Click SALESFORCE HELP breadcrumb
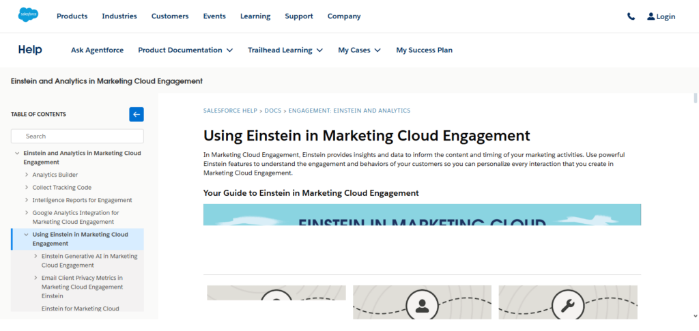Image resolution: width=699 pixels, height=331 pixels. tap(230, 111)
